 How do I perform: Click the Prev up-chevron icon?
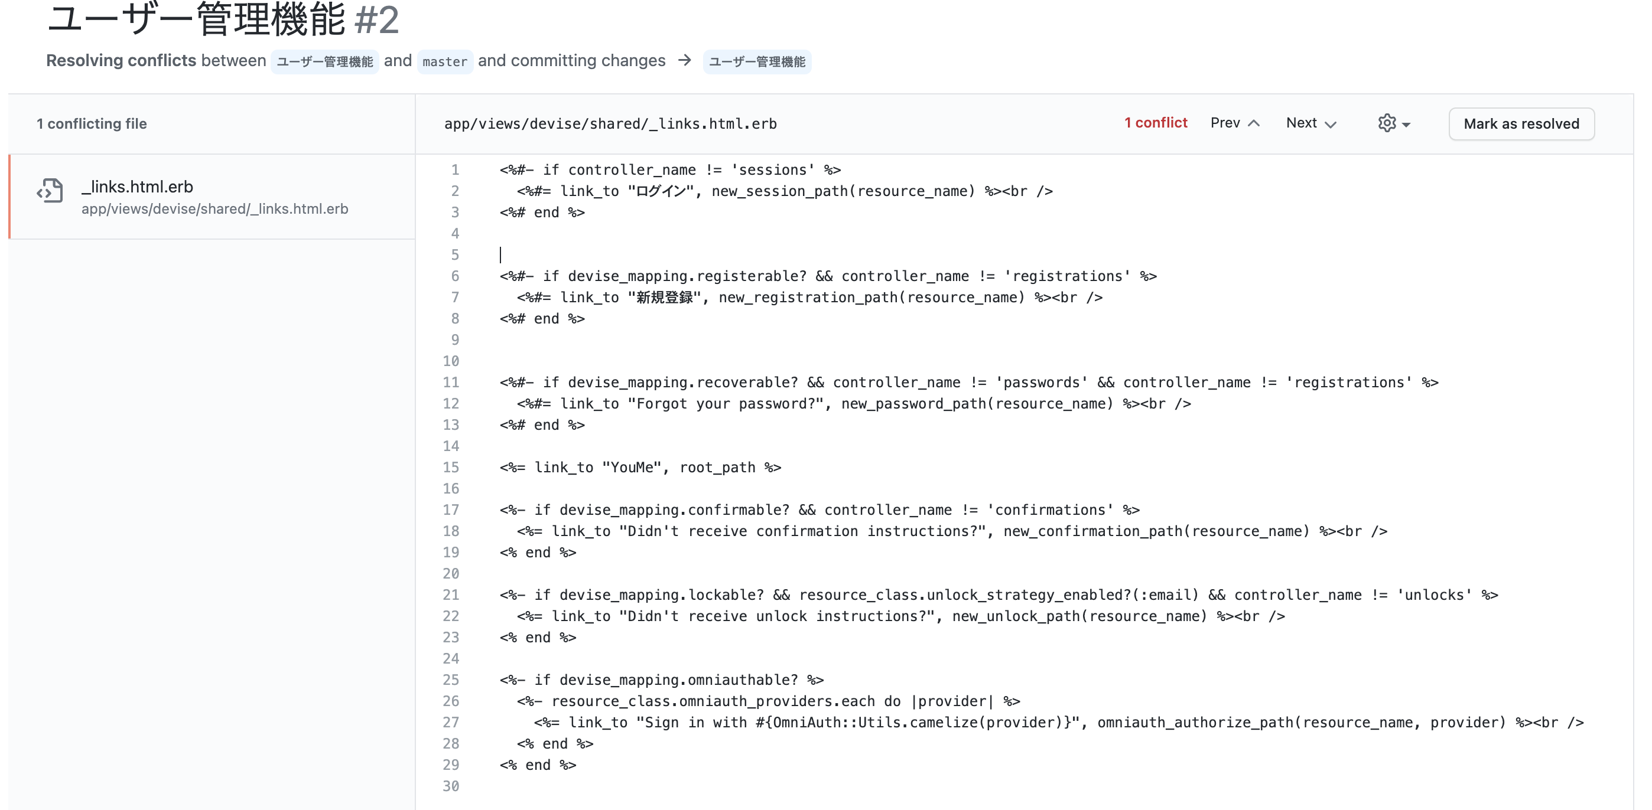[x=1254, y=123]
